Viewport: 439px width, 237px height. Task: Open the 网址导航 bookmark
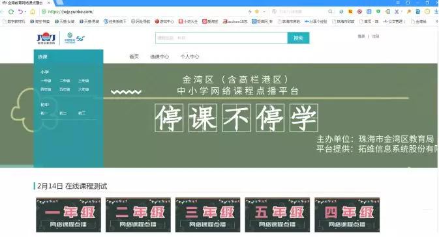tap(141, 21)
